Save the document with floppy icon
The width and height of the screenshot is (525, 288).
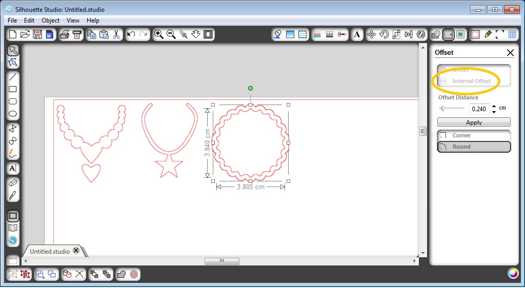click(x=37, y=34)
